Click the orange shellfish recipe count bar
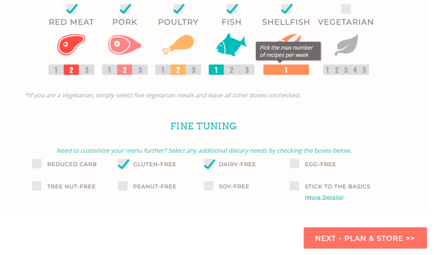The image size is (441, 255). click(286, 70)
